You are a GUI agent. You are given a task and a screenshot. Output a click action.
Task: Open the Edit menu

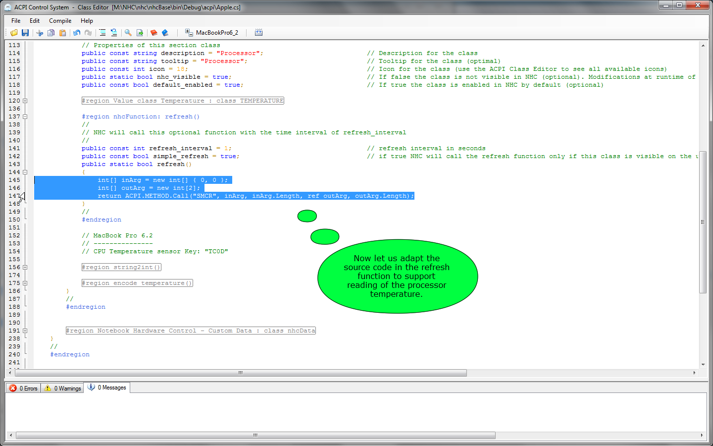click(35, 21)
